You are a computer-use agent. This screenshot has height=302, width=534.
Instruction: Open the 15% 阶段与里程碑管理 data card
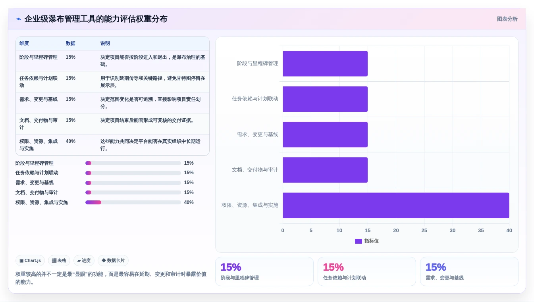264,271
